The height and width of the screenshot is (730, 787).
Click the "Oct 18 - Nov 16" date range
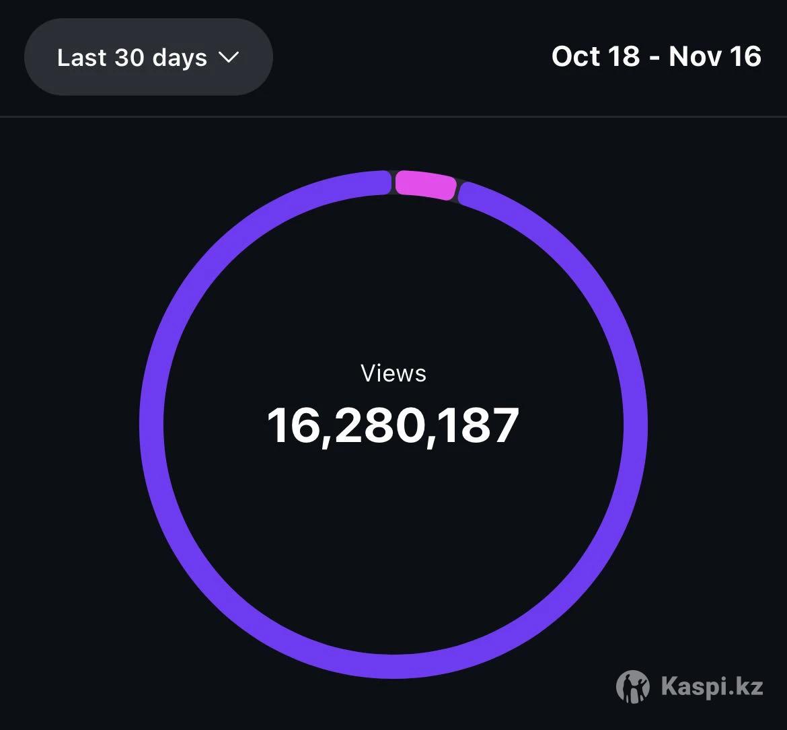(x=656, y=57)
